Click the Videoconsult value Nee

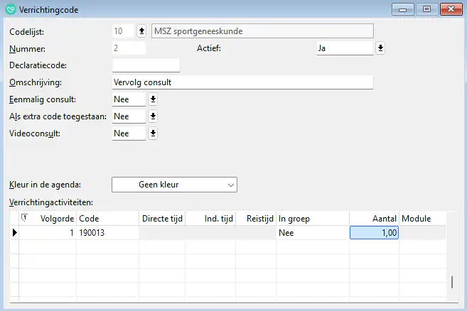[x=129, y=133]
